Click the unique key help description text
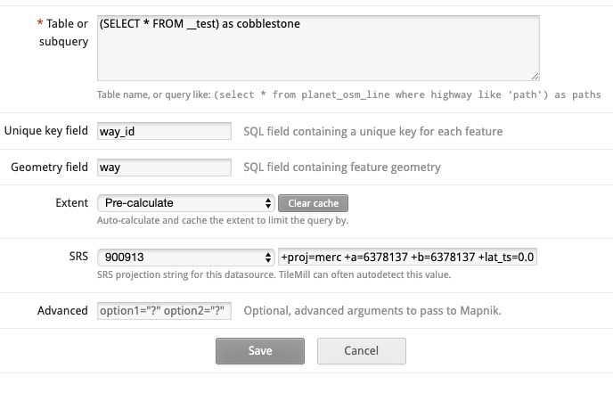The height and width of the screenshot is (393, 613). pyautogui.click(x=372, y=132)
